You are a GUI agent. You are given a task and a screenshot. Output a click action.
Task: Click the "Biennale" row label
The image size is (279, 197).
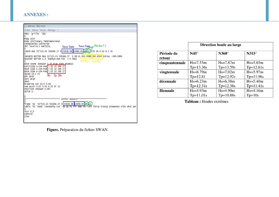(x=167, y=91)
